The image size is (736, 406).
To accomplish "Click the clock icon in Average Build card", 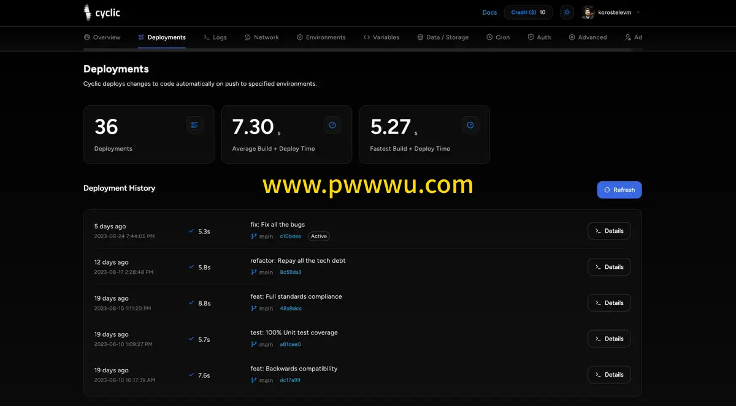I will [332, 125].
